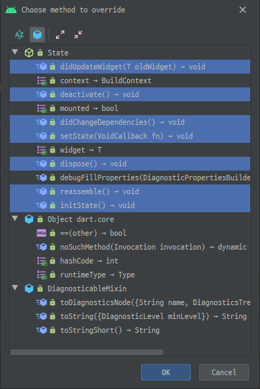Toggle show classes grouping icon

[37, 35]
